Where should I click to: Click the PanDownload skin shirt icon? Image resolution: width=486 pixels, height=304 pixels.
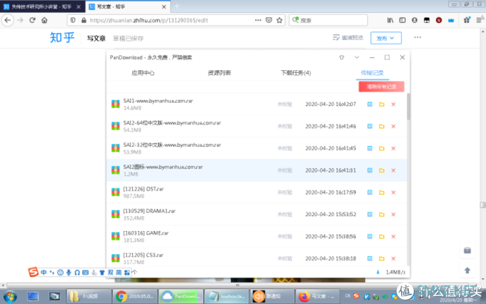[342, 57]
